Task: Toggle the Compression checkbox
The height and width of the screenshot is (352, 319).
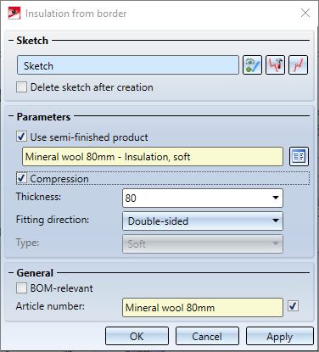Action: tap(22, 178)
